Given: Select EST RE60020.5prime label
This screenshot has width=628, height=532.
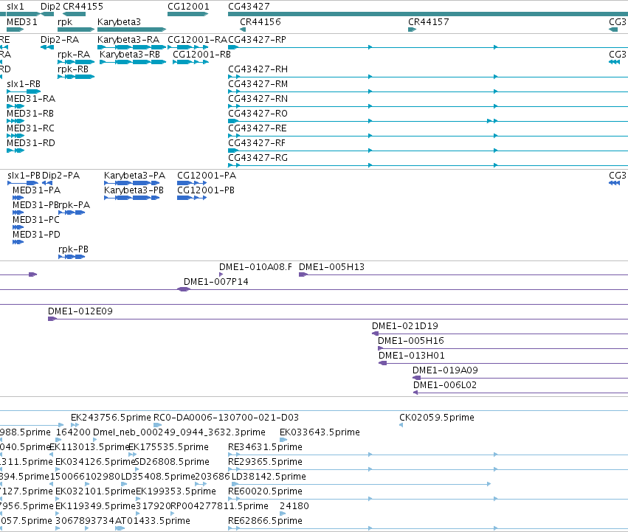Looking at the screenshot, I should click(x=265, y=492).
